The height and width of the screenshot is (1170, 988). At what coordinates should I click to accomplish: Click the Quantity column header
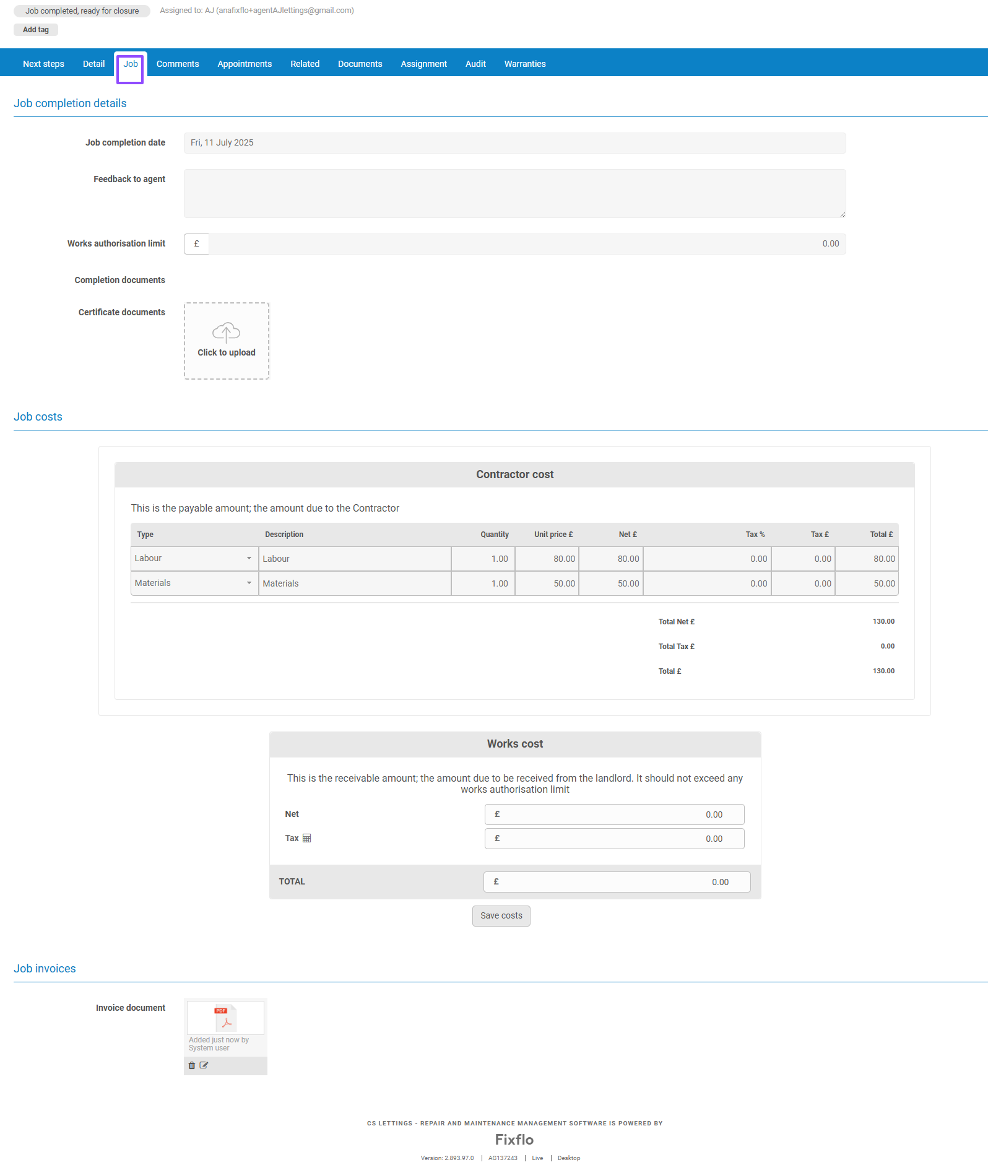coord(495,535)
